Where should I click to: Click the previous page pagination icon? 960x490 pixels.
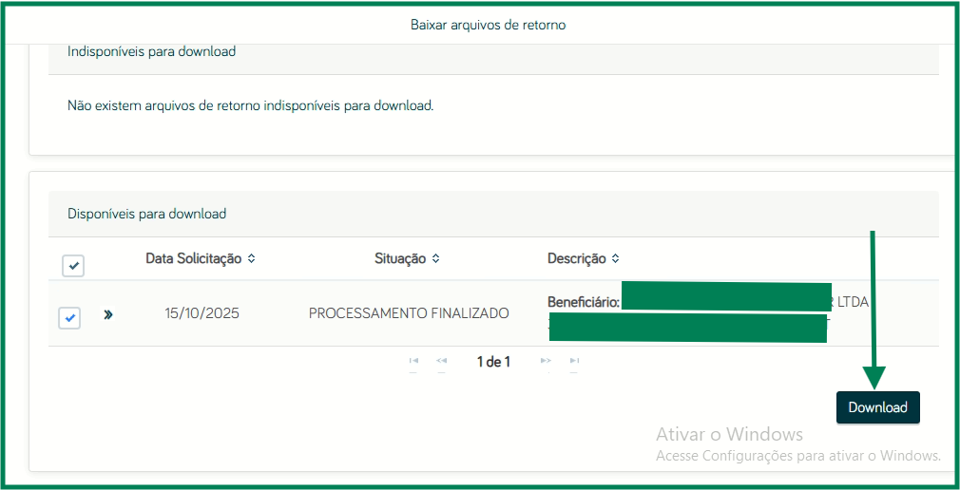(441, 361)
